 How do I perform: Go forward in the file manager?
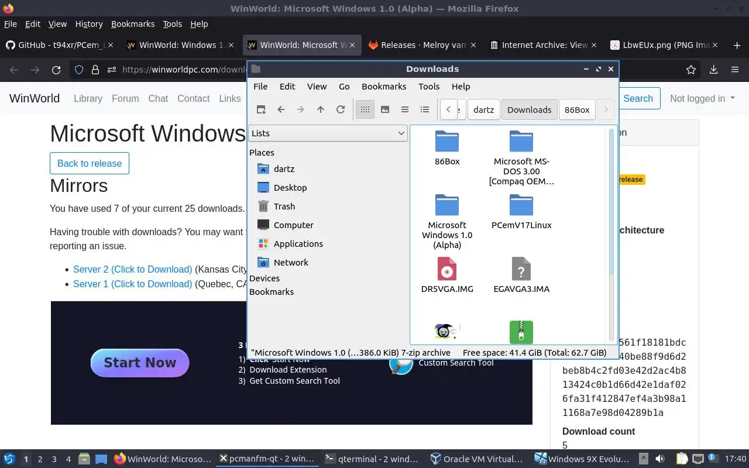(301, 109)
